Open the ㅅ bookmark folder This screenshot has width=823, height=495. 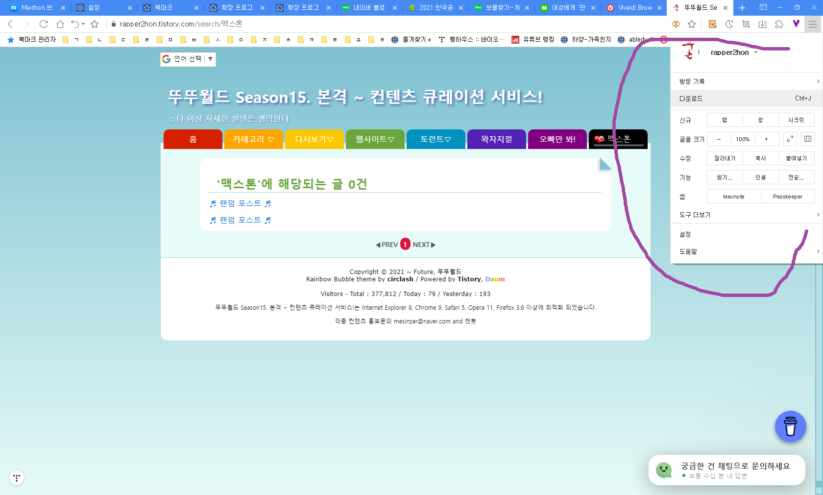(x=212, y=40)
